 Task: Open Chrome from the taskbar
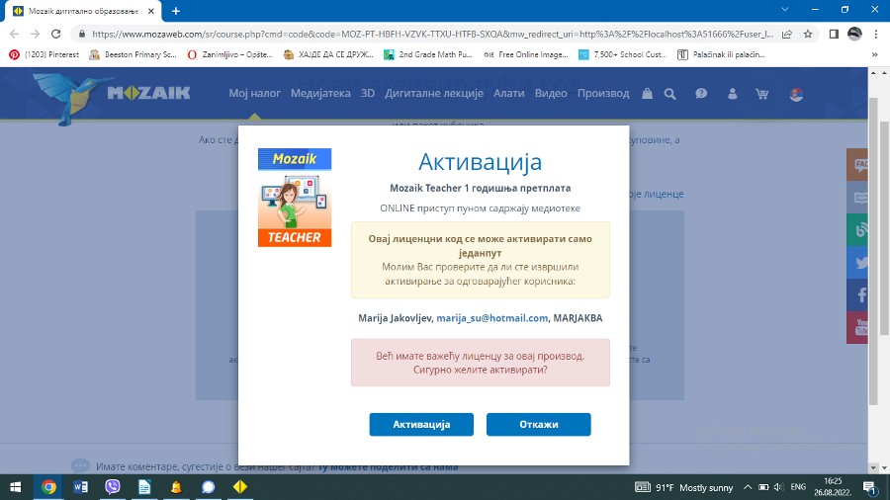point(48,487)
